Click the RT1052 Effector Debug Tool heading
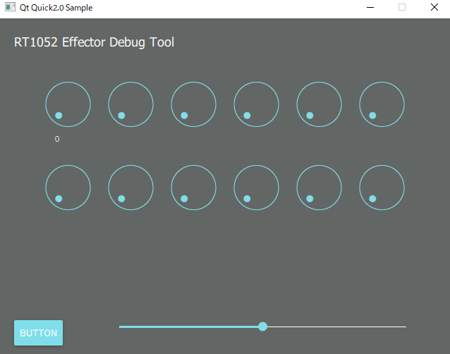 pyautogui.click(x=94, y=42)
